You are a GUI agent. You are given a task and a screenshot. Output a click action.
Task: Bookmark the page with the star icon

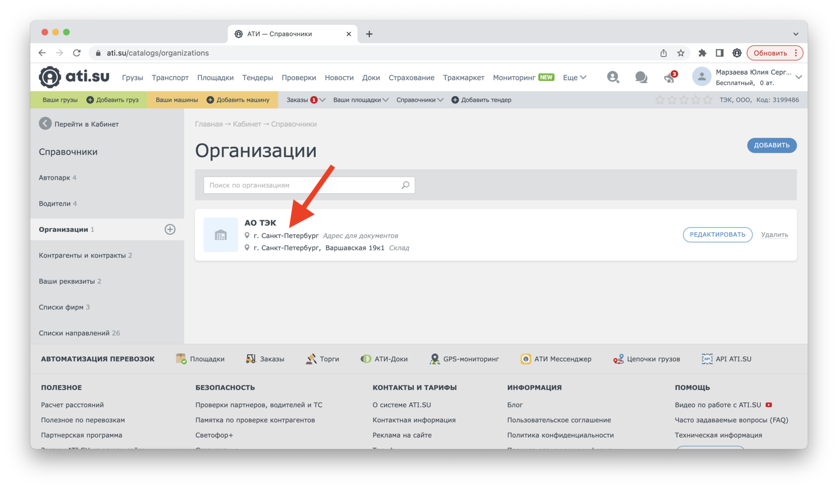681,53
